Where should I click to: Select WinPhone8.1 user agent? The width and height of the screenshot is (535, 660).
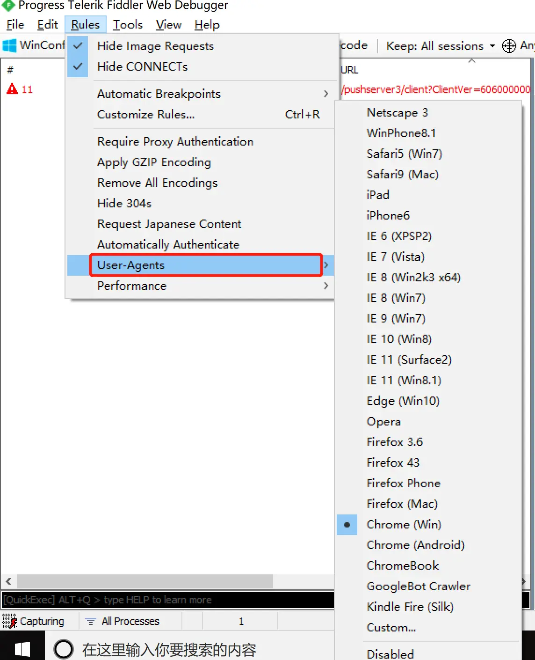[428, 133]
